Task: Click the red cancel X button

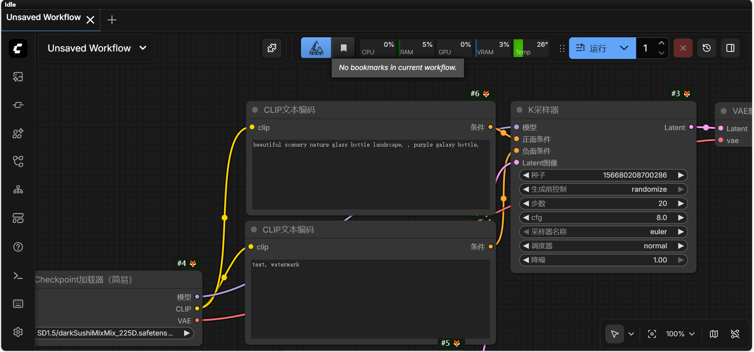Action: click(x=683, y=48)
